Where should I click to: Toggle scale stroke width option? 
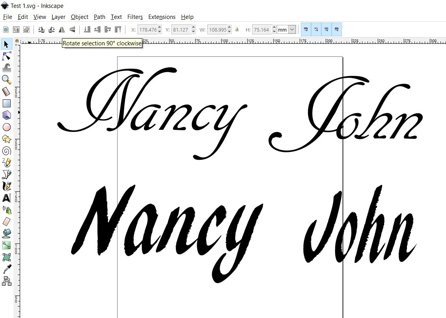[x=306, y=29]
